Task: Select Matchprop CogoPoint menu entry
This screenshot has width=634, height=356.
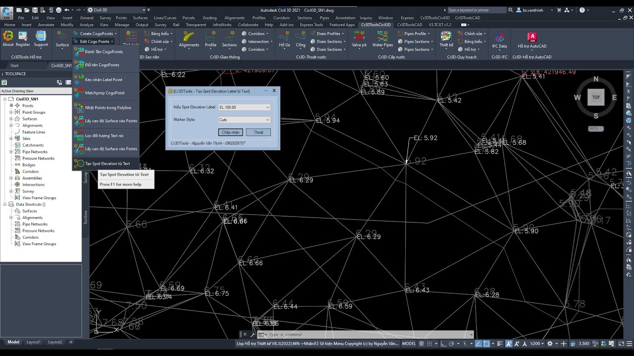Action: pyautogui.click(x=106, y=93)
